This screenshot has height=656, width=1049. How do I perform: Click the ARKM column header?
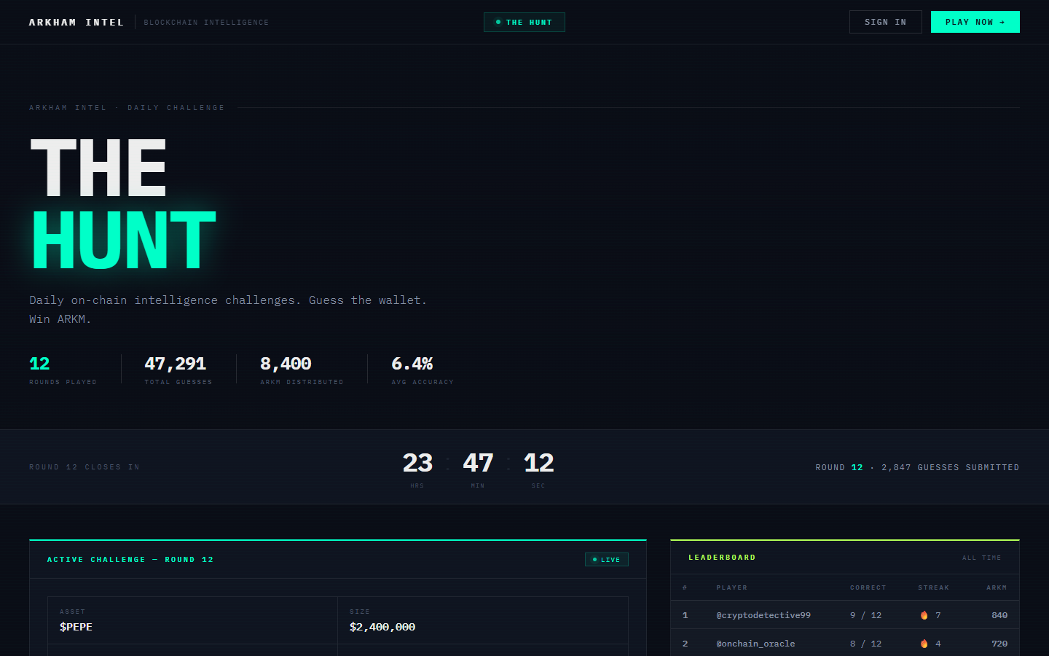point(997,587)
